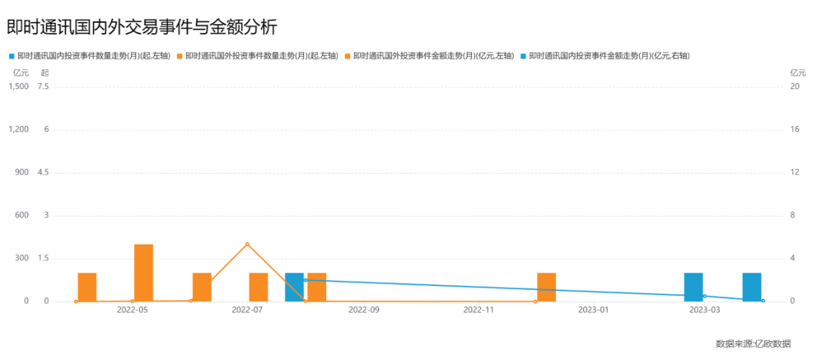Image resolution: width=817 pixels, height=360 pixels.
Task: Click blue swatch beside 国内投资事件金额走势 legend
Action: coord(523,56)
